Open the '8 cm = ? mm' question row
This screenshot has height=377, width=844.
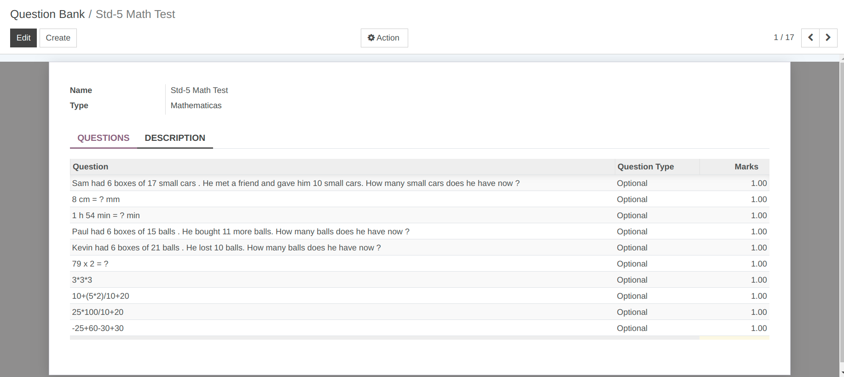pyautogui.click(x=96, y=199)
